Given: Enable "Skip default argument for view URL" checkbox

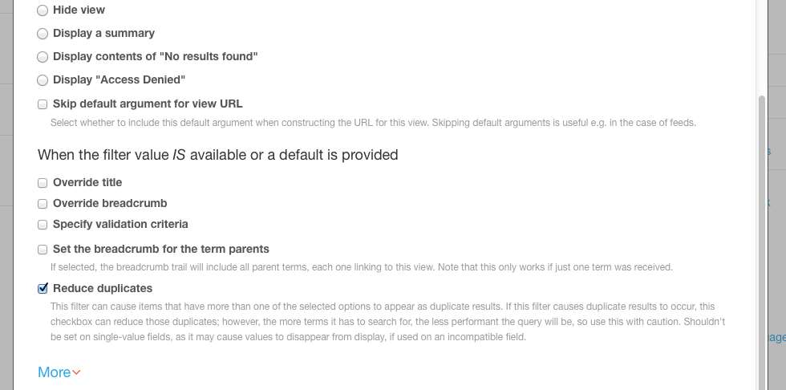Looking at the screenshot, I should (x=43, y=104).
